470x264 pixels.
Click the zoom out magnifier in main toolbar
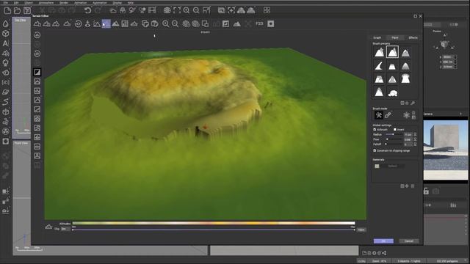point(196,10)
